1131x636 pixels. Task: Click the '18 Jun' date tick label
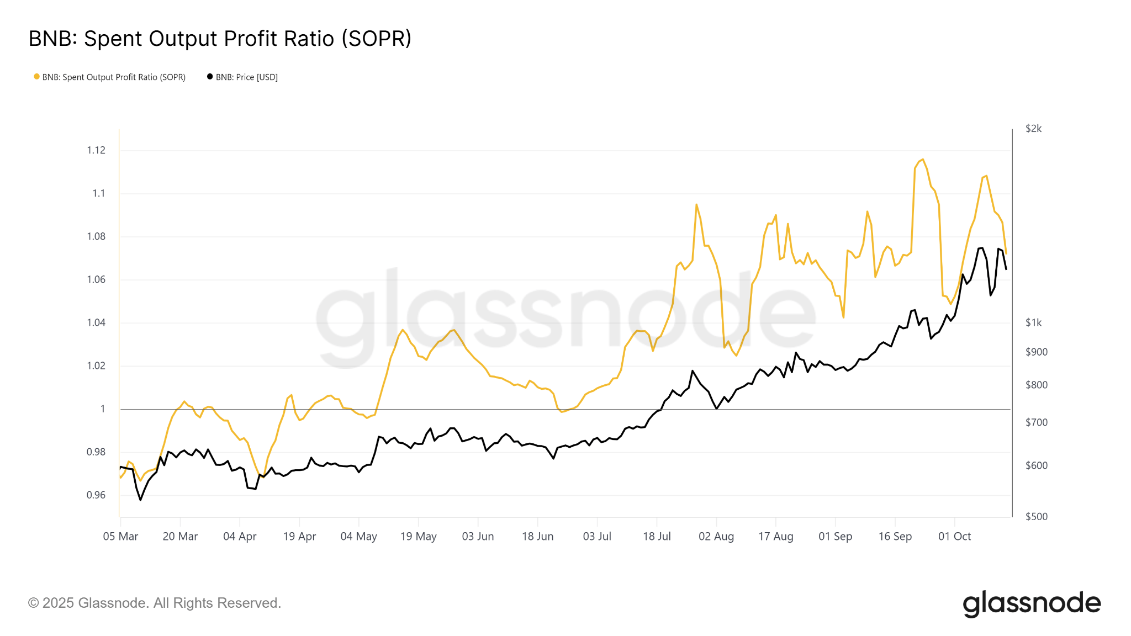pos(537,536)
